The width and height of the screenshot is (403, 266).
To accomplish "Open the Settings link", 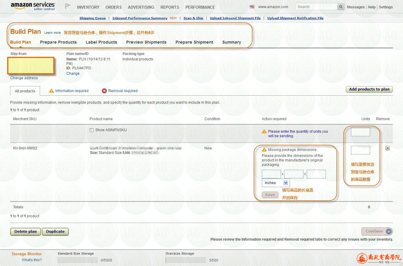I will pyautogui.click(x=386, y=7).
